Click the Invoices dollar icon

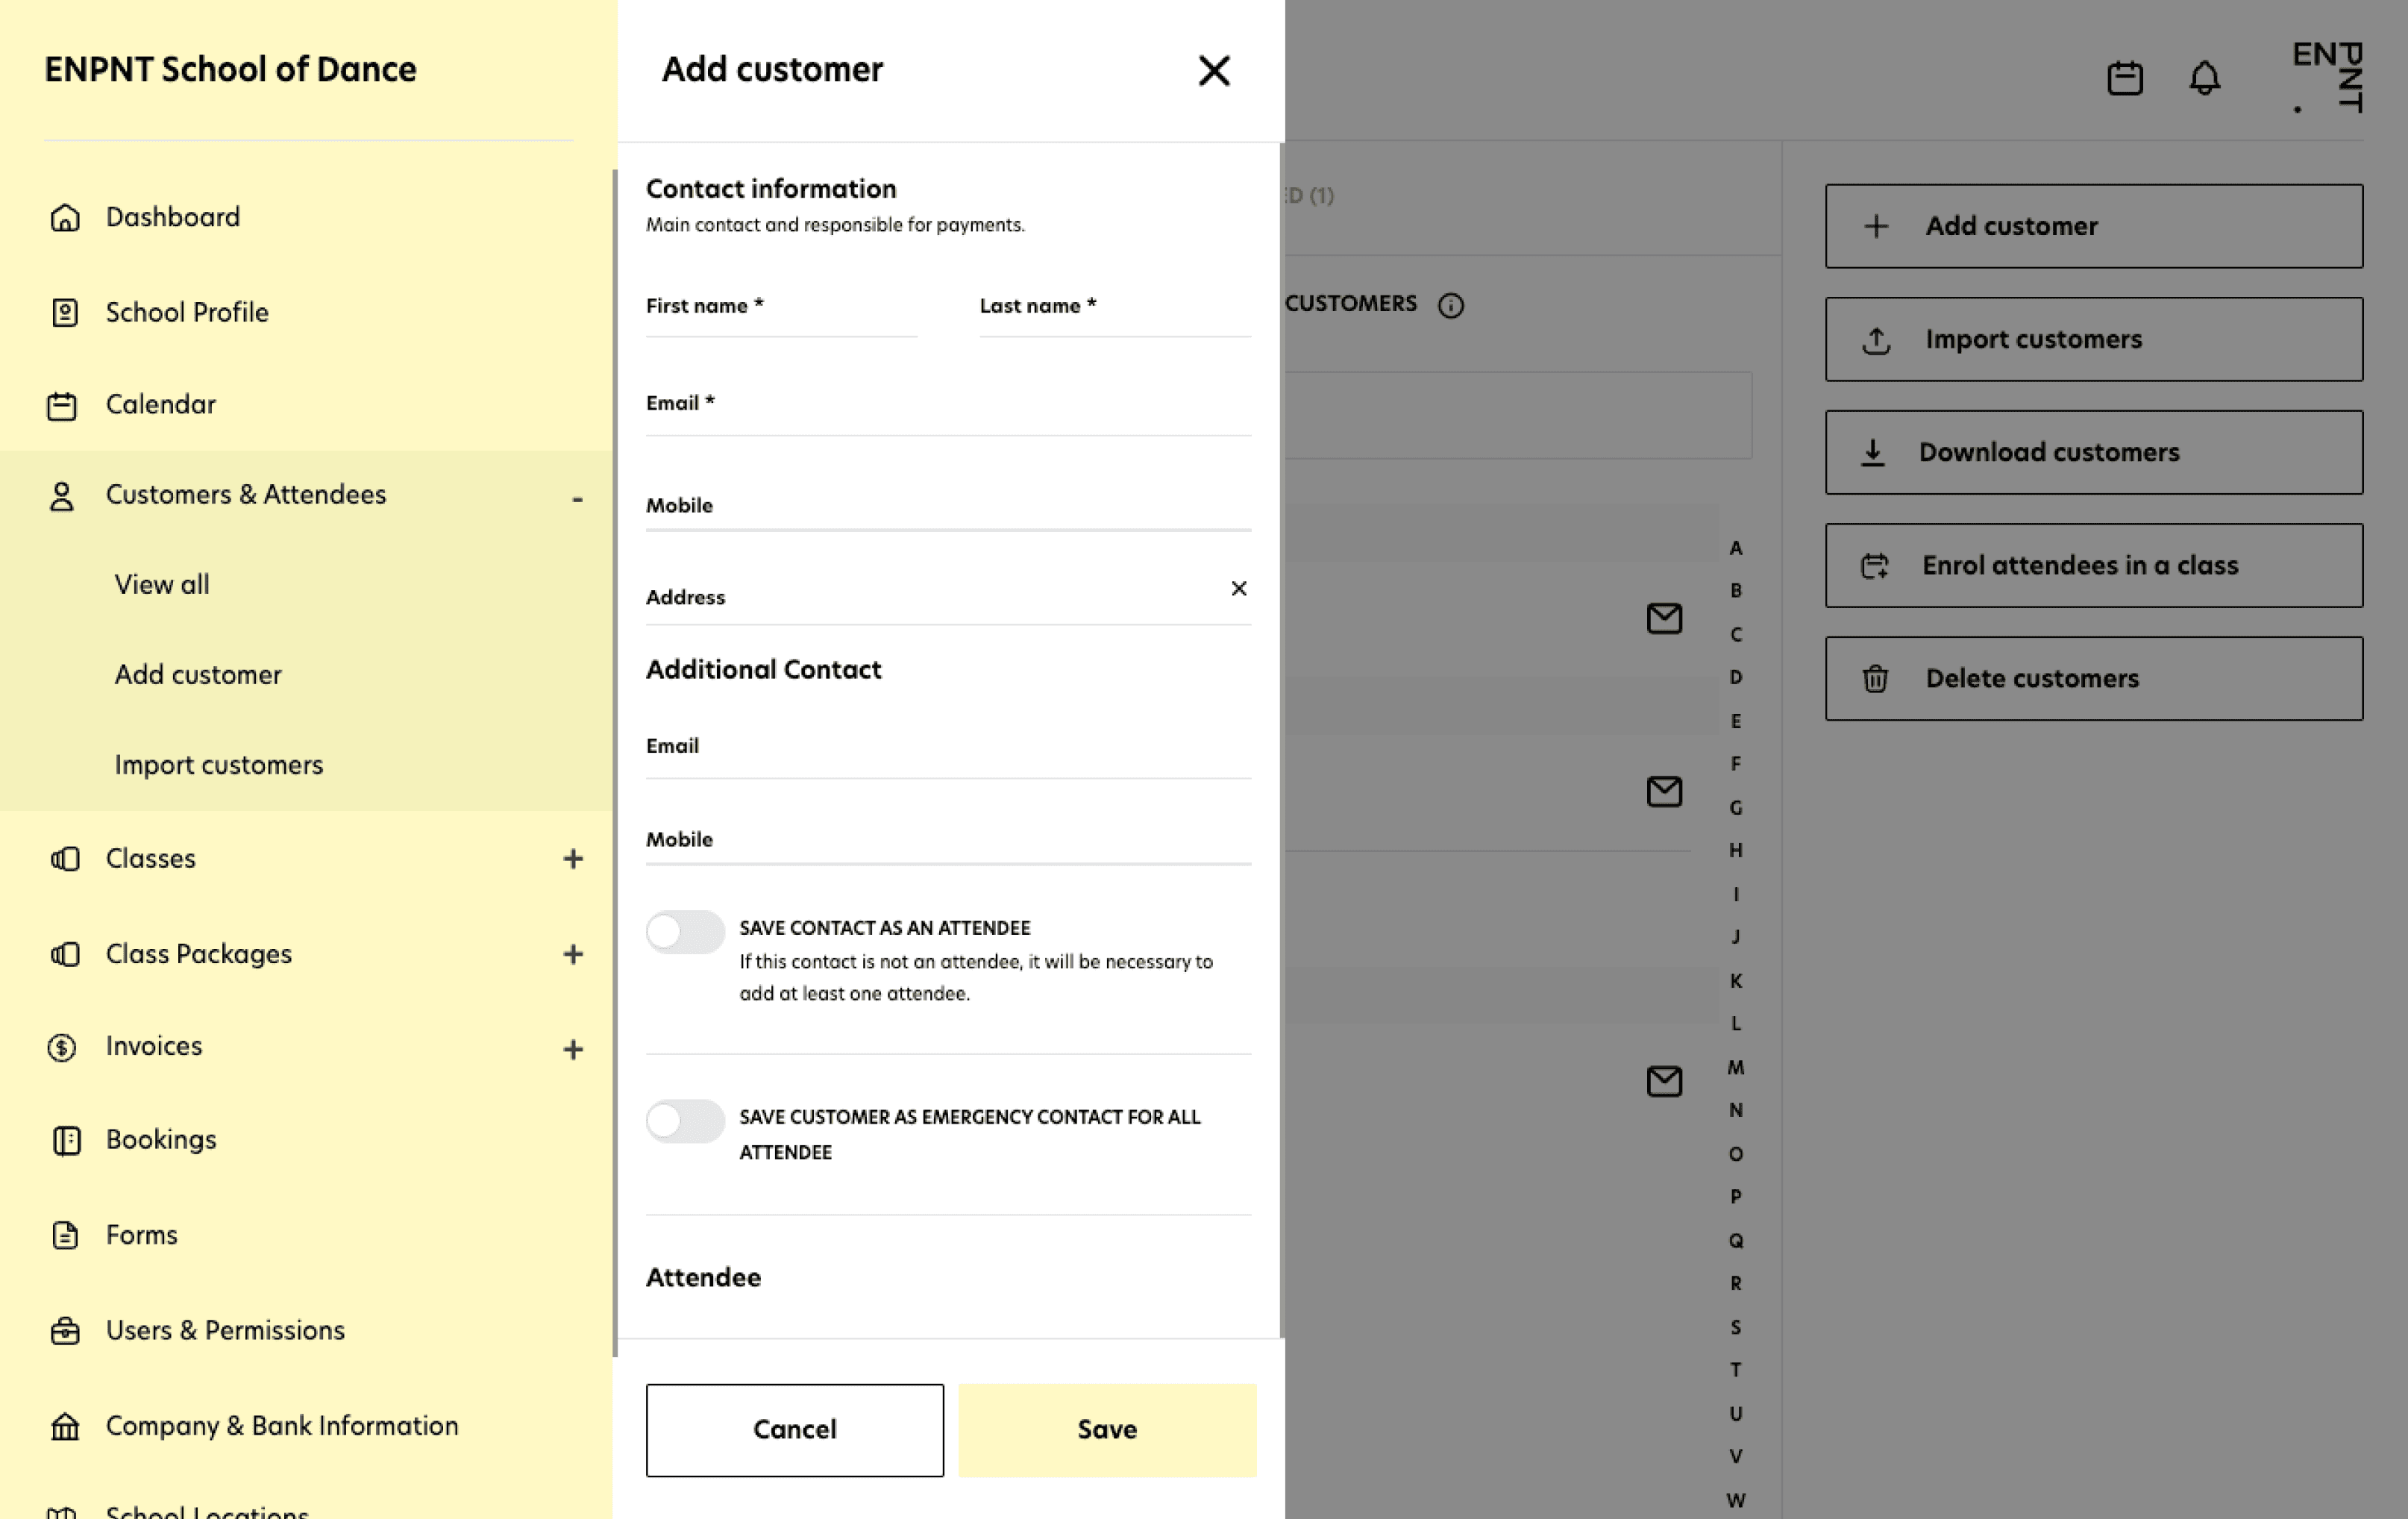pyautogui.click(x=62, y=1047)
